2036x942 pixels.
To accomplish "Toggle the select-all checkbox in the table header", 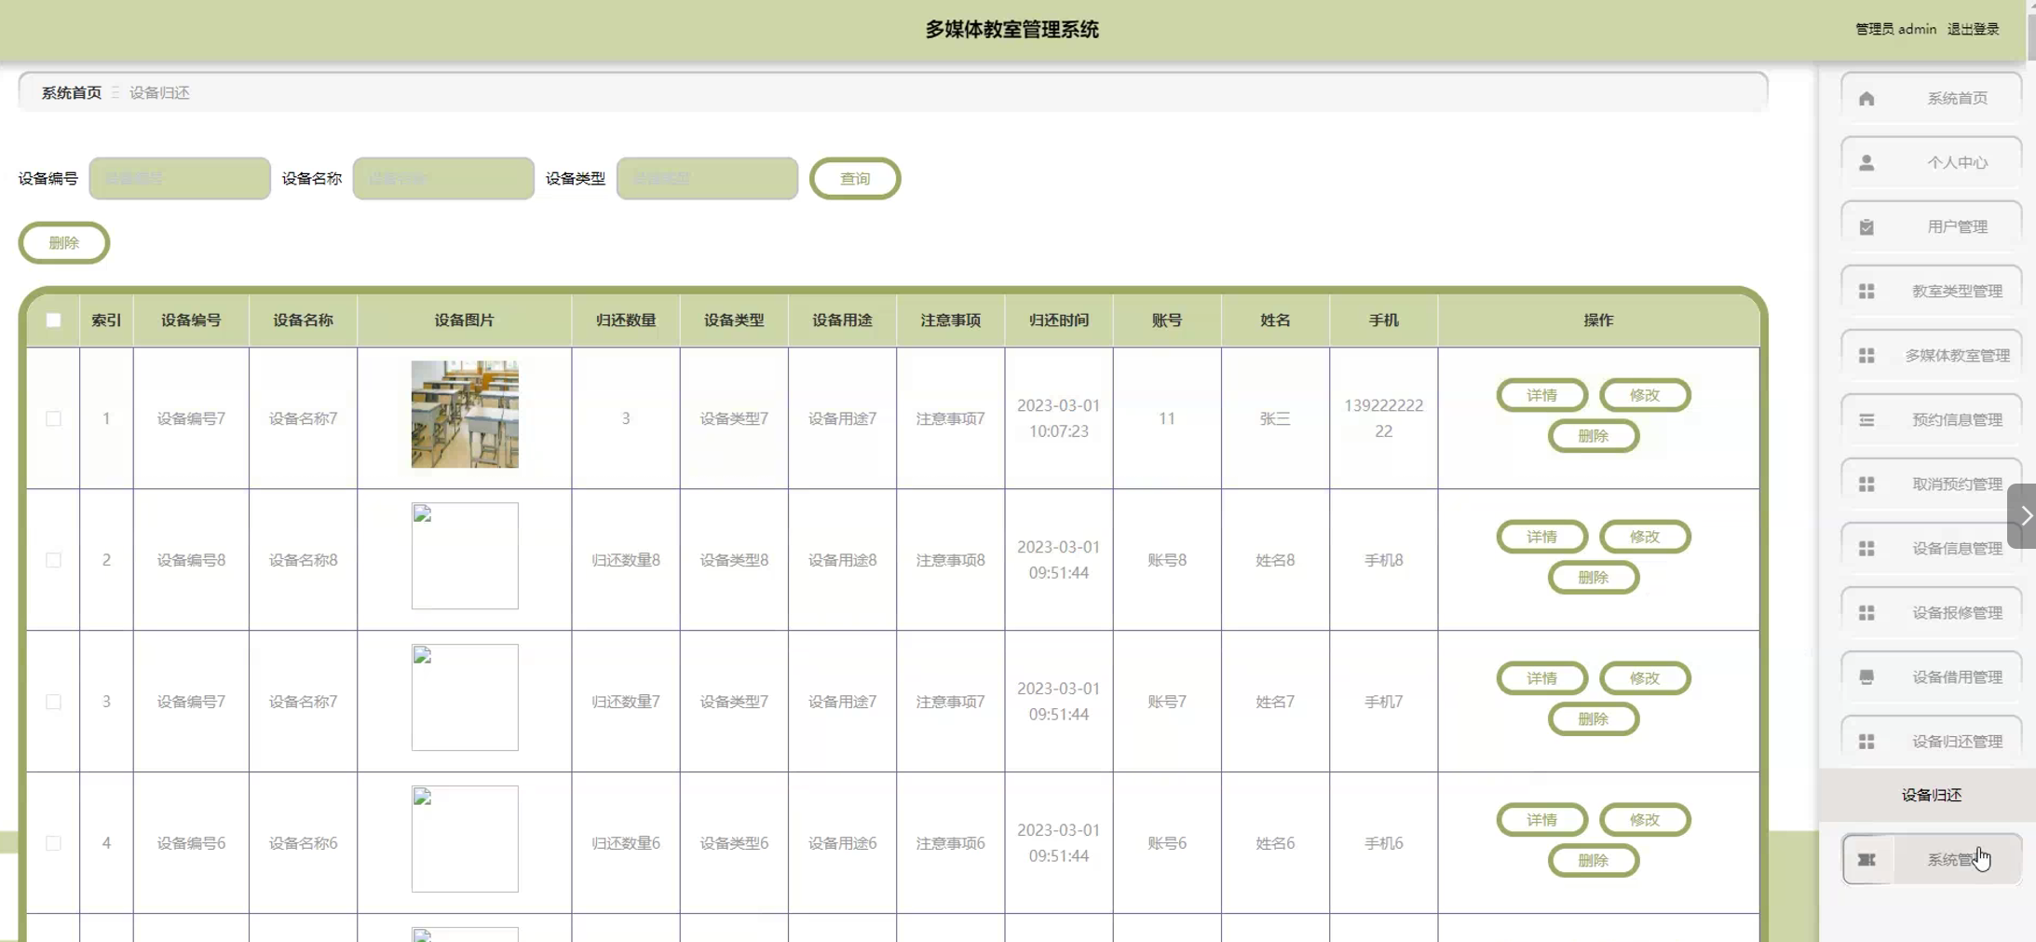I will click(x=53, y=320).
